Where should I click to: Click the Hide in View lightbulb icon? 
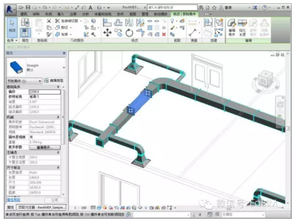click(x=172, y=21)
